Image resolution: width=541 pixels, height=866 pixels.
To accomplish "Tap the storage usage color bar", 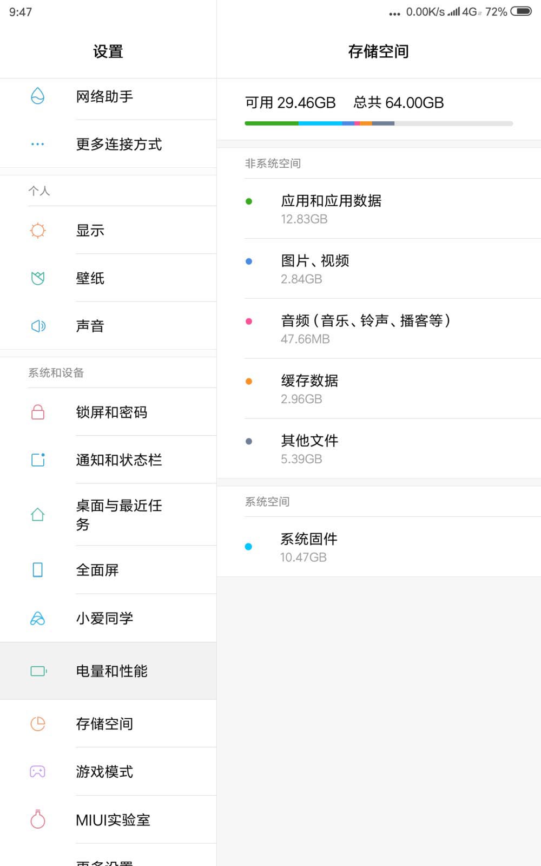I will [x=379, y=123].
